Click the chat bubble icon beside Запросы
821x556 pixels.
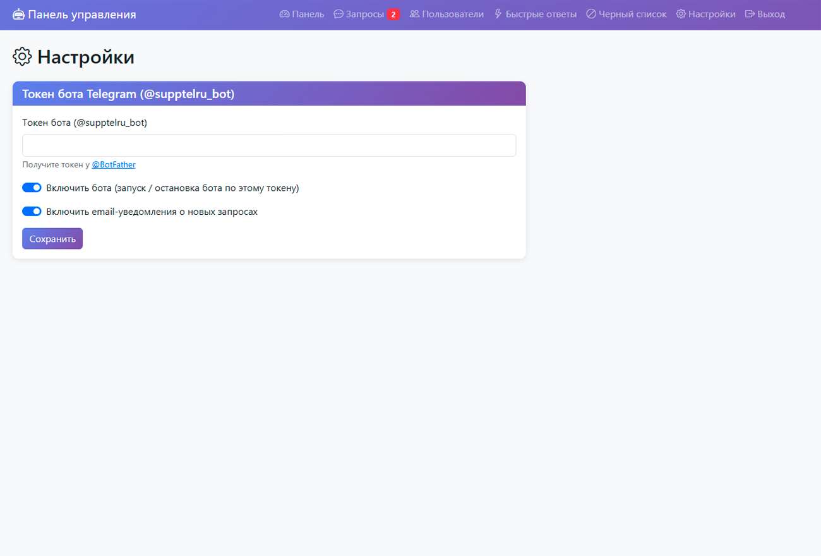click(x=339, y=14)
